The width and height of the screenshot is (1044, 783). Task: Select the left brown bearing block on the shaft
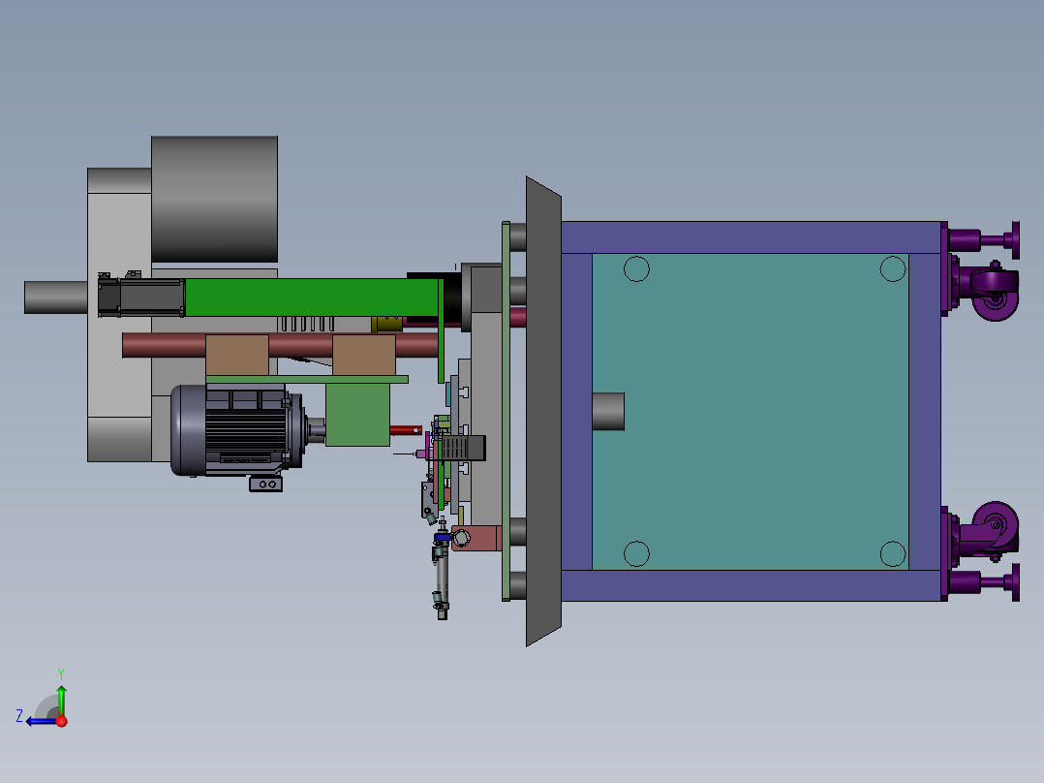coord(237,356)
